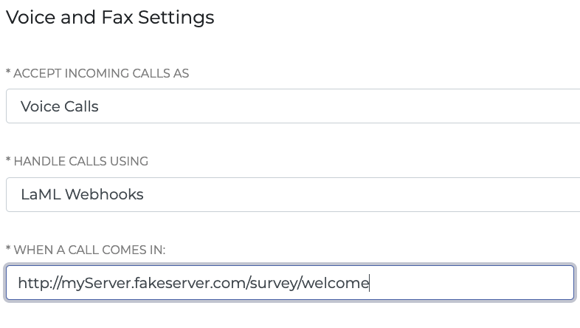Click the Voice and Fax Settings heading
The width and height of the screenshot is (580, 328).
110,18
